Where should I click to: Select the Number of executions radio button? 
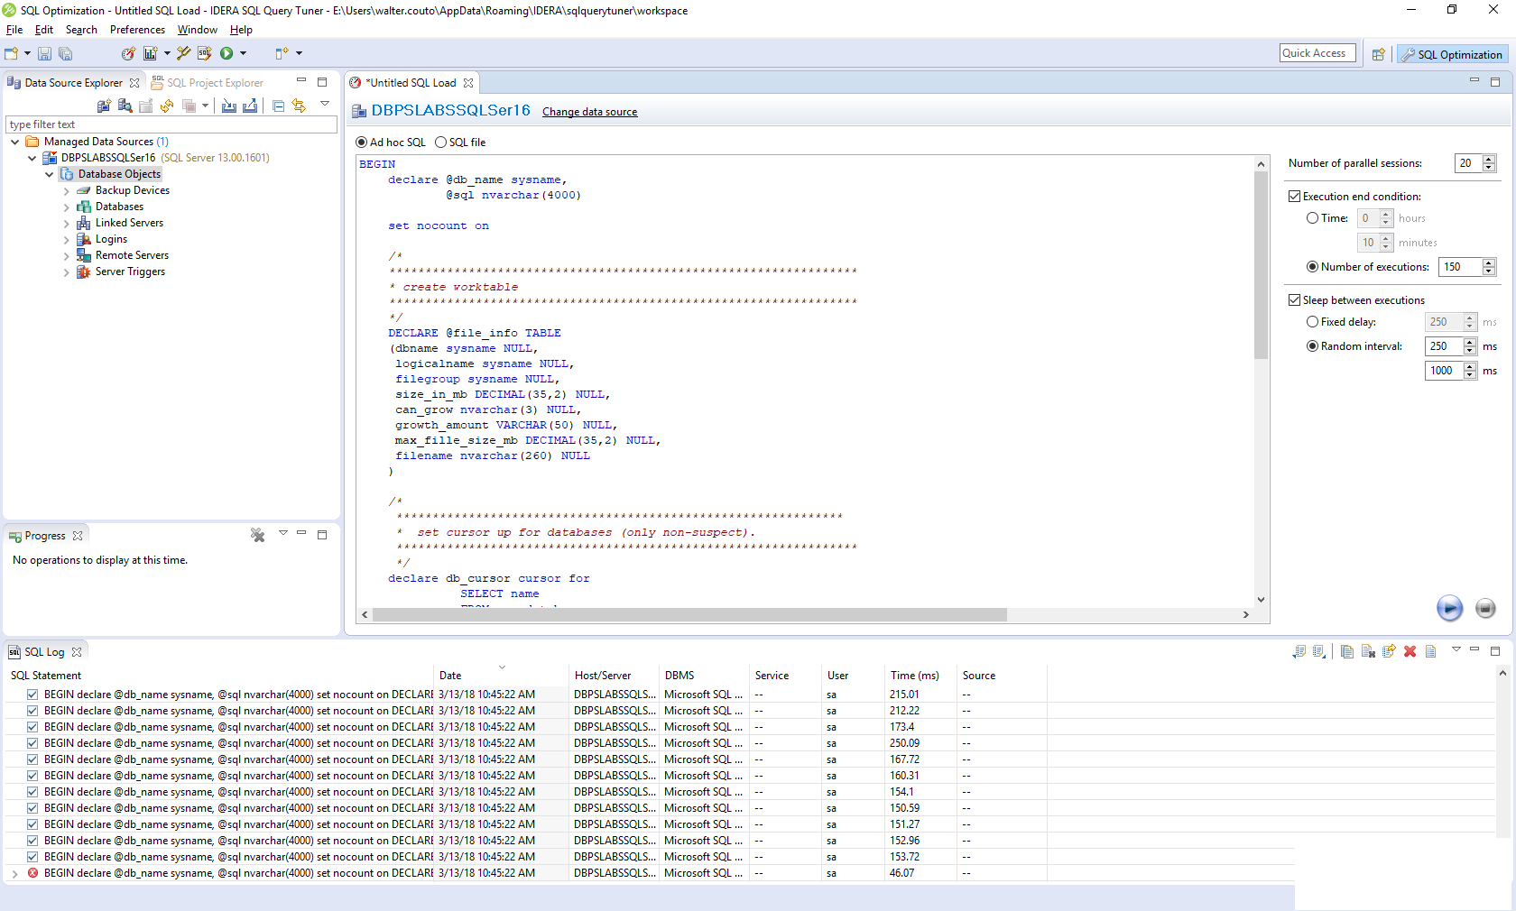tap(1313, 267)
